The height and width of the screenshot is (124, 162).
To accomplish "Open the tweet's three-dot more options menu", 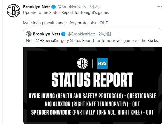I will [x=160, y=7].
